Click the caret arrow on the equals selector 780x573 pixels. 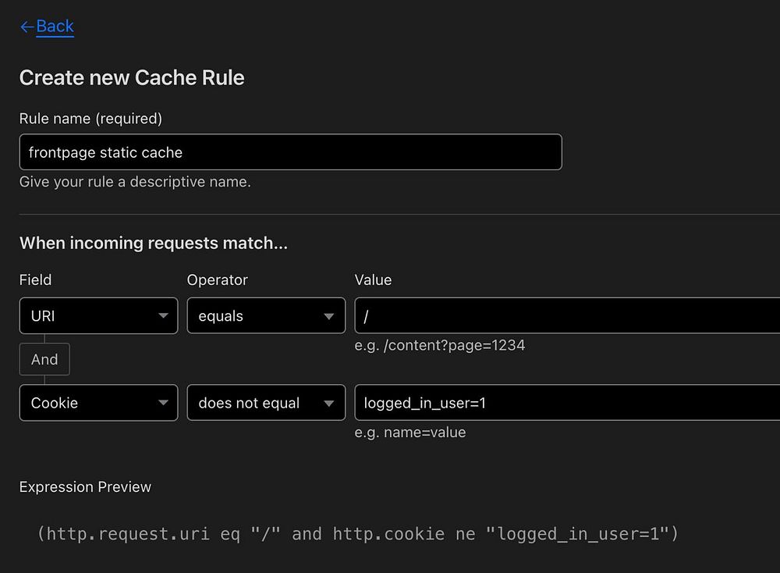[x=329, y=316]
